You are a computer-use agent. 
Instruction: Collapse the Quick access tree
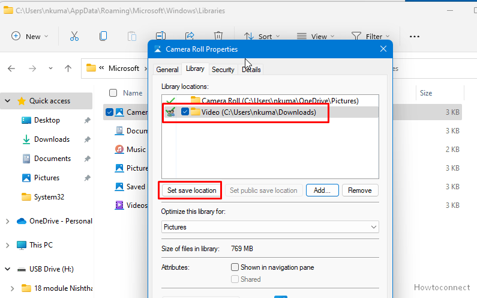(8, 100)
